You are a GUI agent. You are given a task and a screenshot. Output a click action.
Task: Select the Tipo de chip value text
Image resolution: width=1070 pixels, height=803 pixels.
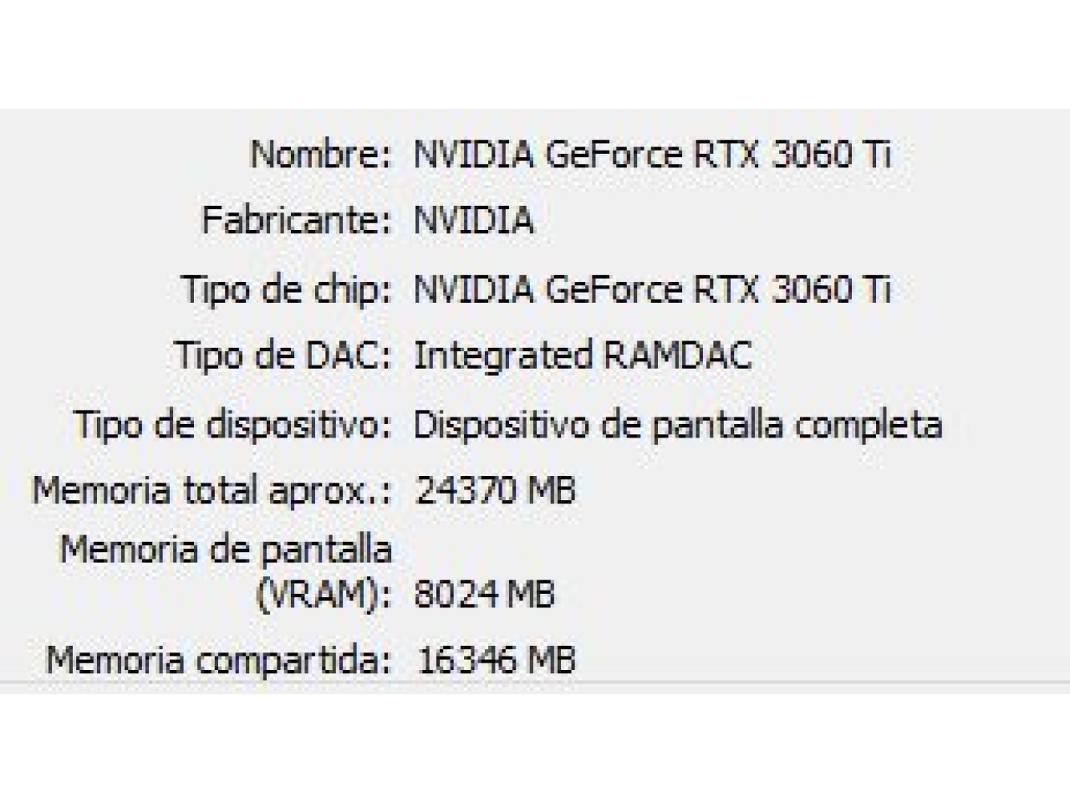point(653,289)
